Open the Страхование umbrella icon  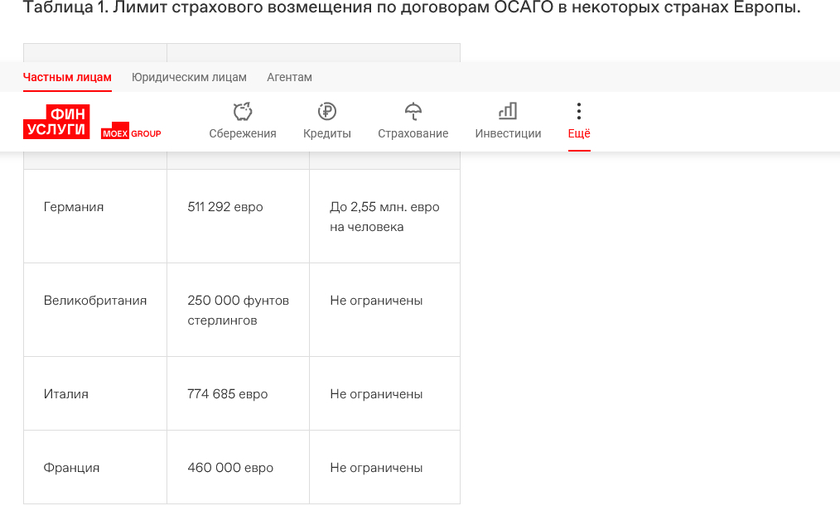point(413,112)
